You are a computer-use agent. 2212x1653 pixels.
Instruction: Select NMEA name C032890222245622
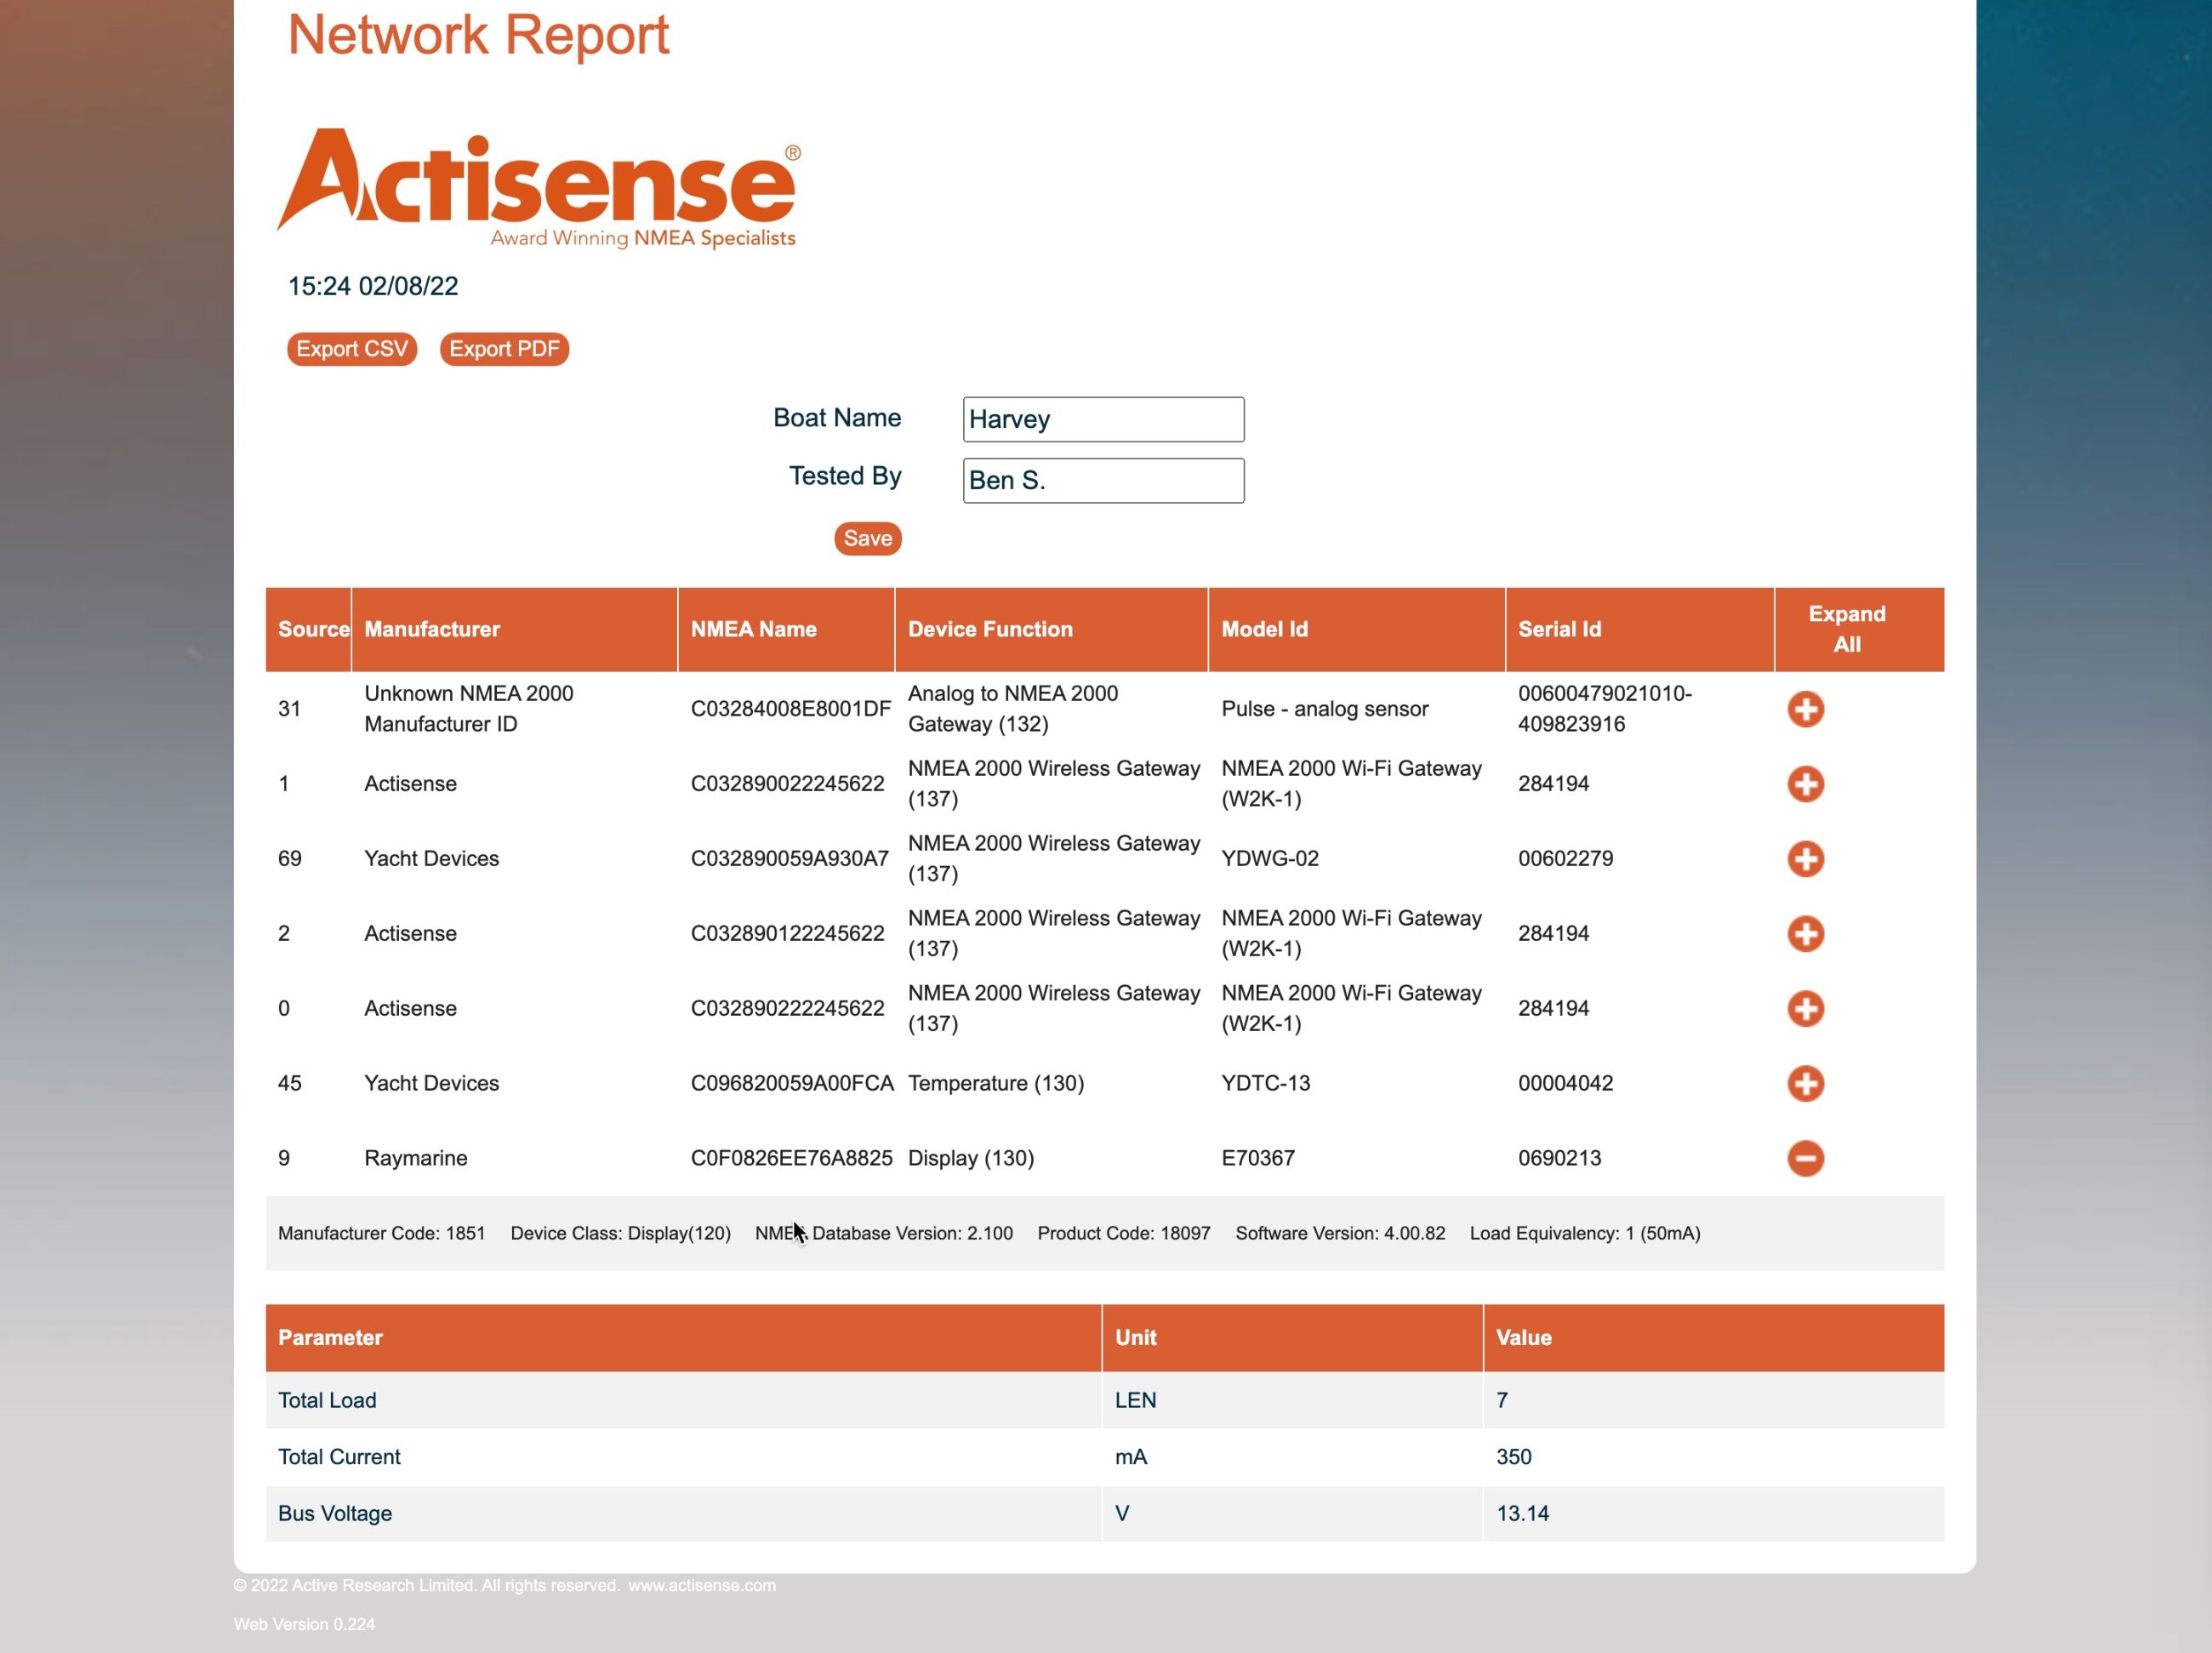click(x=787, y=1008)
